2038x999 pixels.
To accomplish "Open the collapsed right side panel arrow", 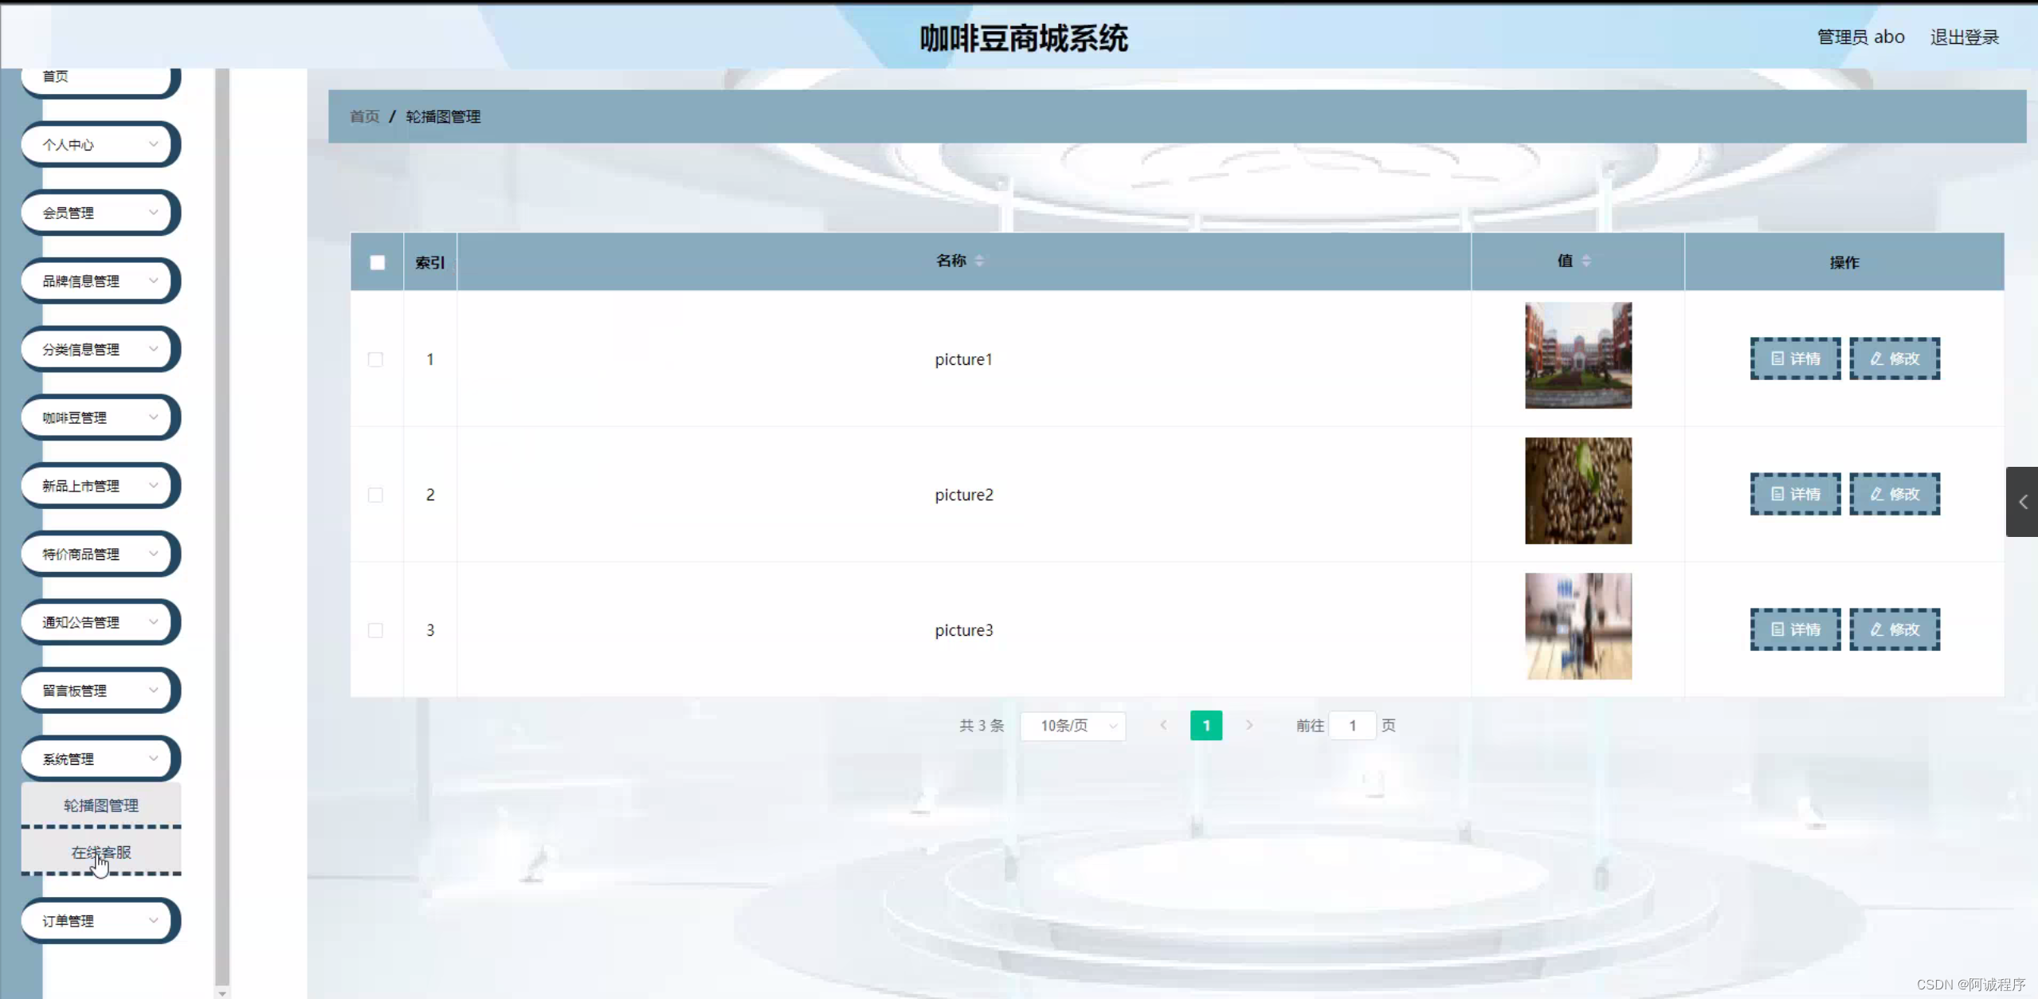I will (x=2022, y=502).
